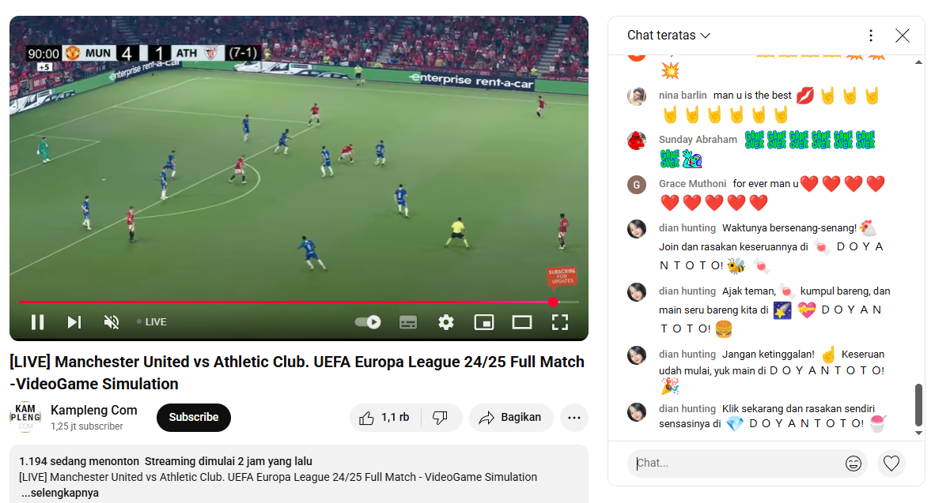Like the video with thumbs up
The image size is (935, 503).
point(385,417)
